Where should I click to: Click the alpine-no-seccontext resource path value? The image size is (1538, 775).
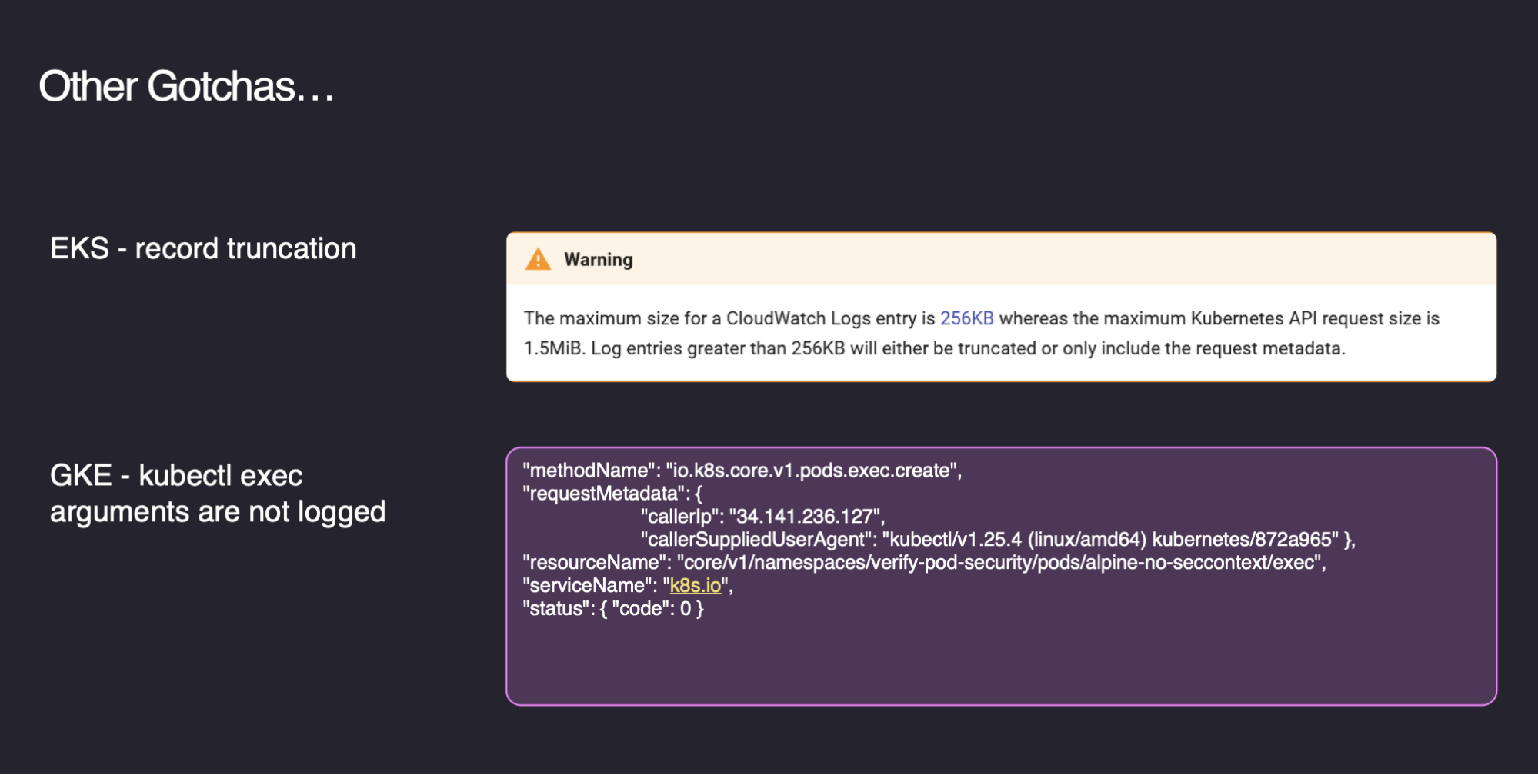(x=1000, y=563)
